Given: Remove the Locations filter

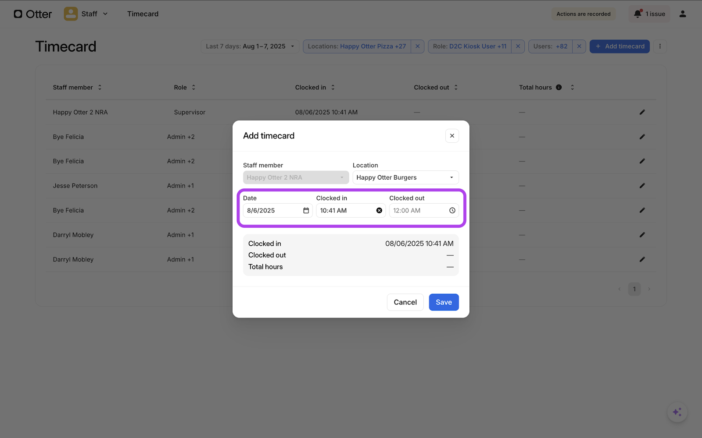Looking at the screenshot, I should 417,46.
